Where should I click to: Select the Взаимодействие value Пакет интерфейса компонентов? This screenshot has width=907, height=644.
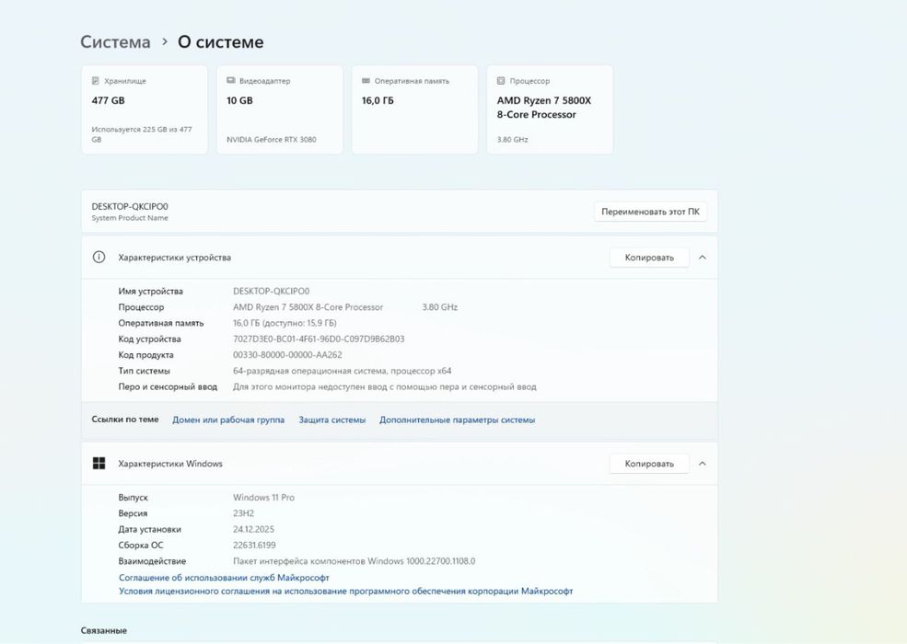354,561
